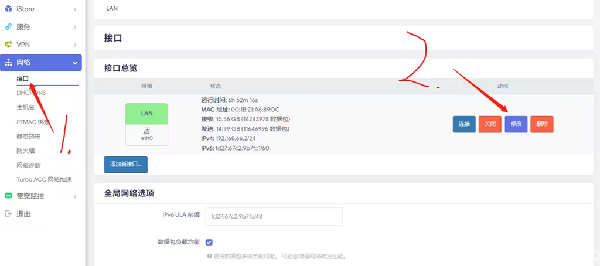Click the 状态 column header
The image size is (600, 266).
coord(216,86)
